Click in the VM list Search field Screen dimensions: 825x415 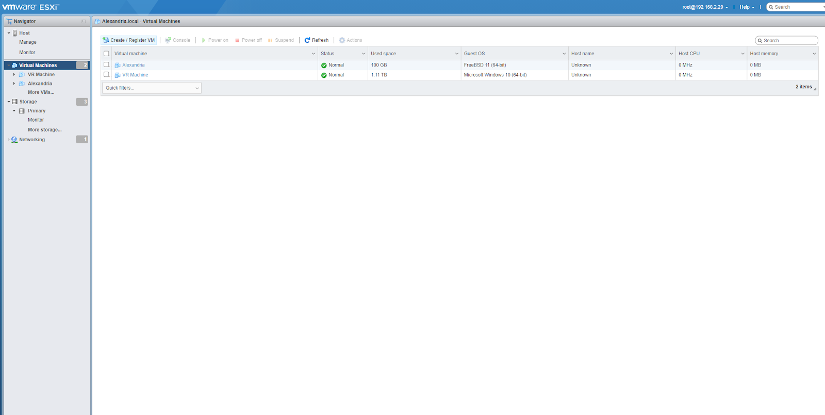click(x=786, y=41)
